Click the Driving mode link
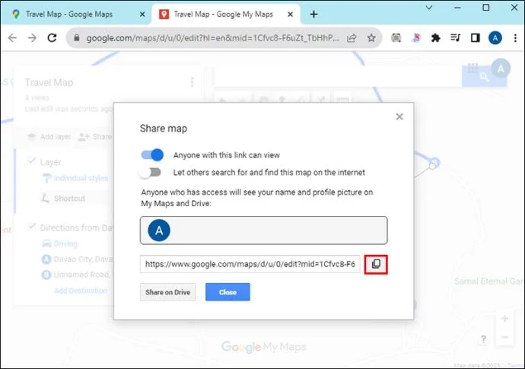 [x=60, y=243]
